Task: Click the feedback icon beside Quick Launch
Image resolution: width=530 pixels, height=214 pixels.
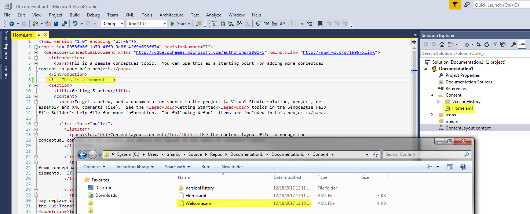Action: click(467, 5)
